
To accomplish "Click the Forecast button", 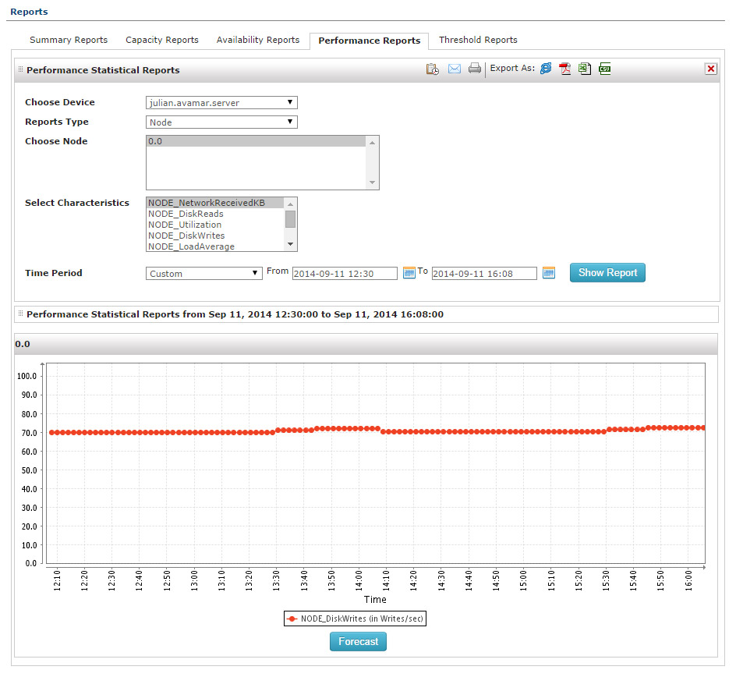I will point(358,641).
